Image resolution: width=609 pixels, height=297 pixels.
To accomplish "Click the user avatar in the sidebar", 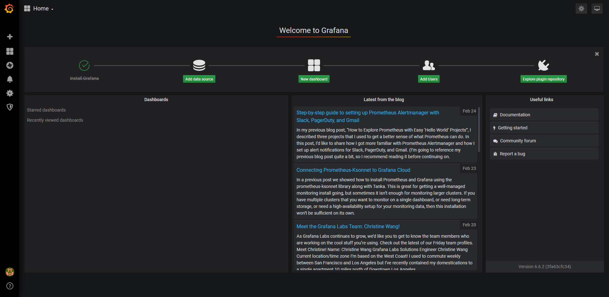I will click(x=10, y=272).
